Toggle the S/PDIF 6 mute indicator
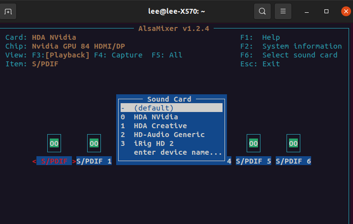 tap(293, 143)
